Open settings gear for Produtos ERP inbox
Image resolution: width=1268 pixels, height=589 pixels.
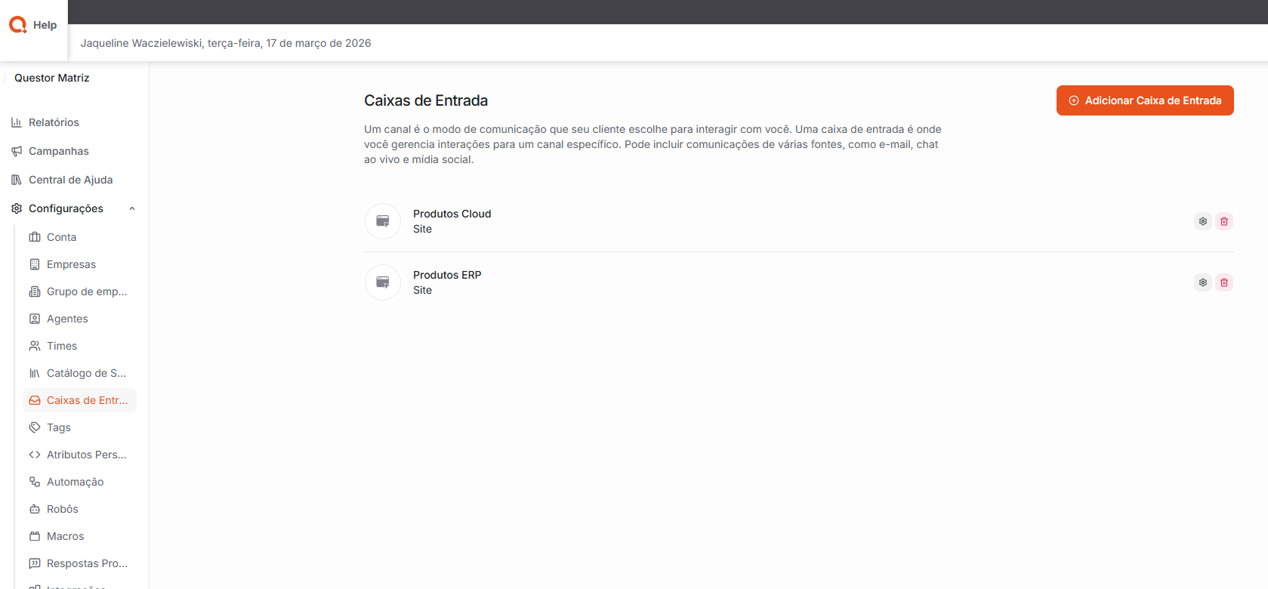(1202, 282)
